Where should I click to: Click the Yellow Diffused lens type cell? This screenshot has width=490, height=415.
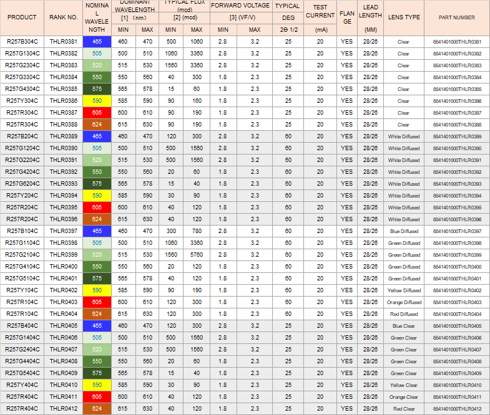[x=404, y=290]
